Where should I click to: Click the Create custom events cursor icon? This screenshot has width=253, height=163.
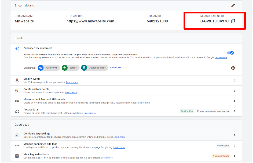click(x=17, y=91)
